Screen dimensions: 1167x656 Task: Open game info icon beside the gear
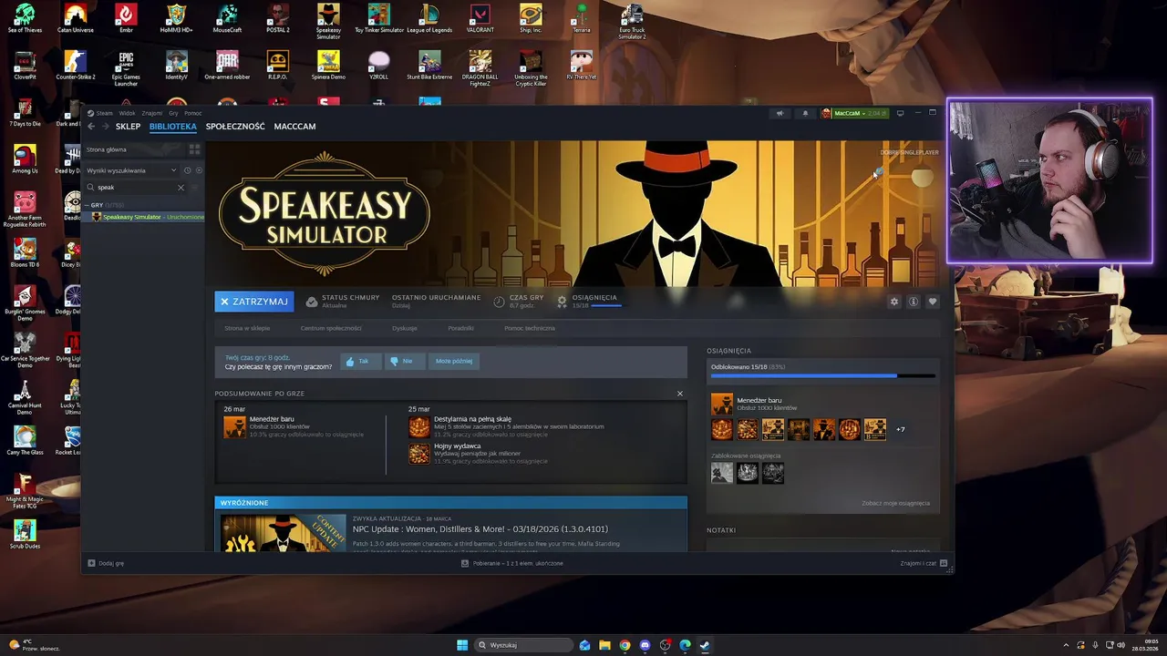click(913, 302)
